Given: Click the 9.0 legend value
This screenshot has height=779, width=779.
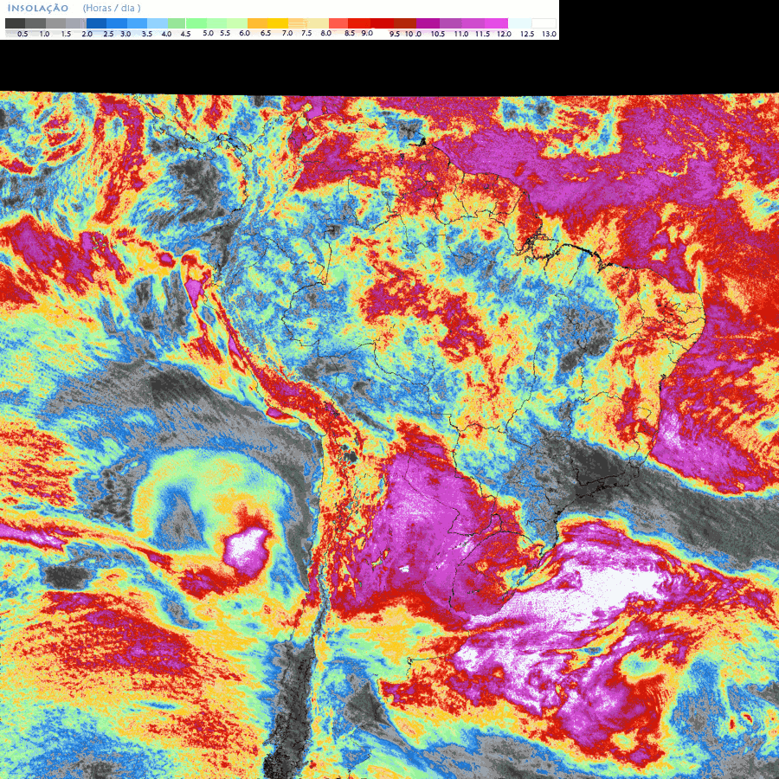Looking at the screenshot, I should (367, 33).
